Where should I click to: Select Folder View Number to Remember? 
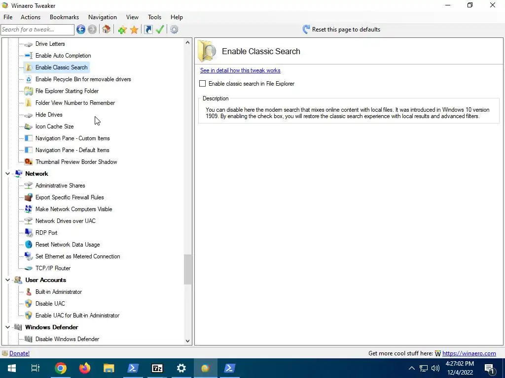[75, 103]
